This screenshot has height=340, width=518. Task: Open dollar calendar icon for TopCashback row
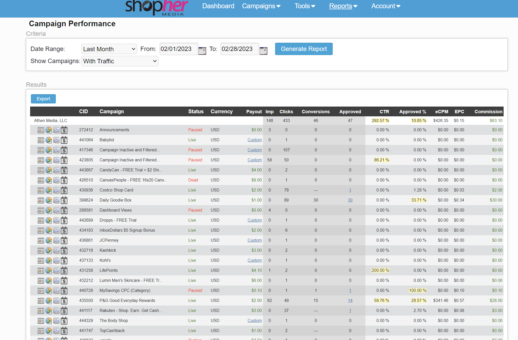pos(64,331)
